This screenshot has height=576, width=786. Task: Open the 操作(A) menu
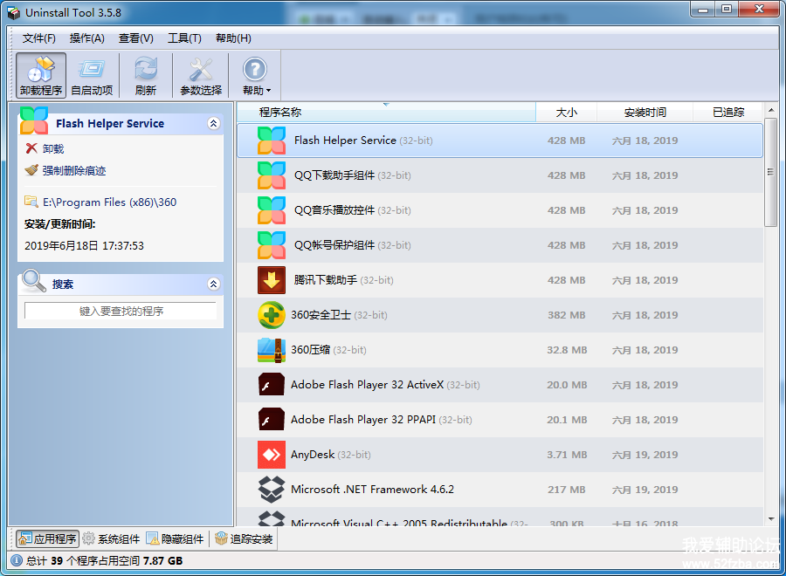86,38
